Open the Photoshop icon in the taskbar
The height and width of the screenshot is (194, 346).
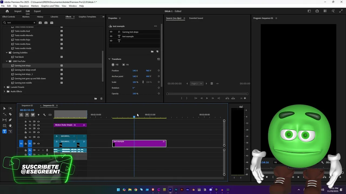[176, 190]
